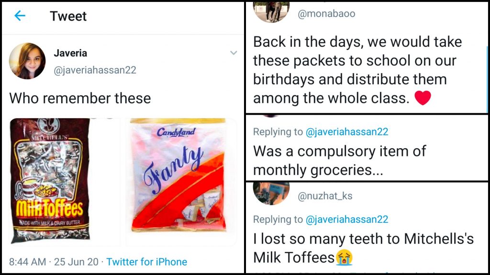Click @javeriahassan22 above the compulsory item reply
Image resolution: width=490 pixels, height=275 pixels.
tap(347, 132)
